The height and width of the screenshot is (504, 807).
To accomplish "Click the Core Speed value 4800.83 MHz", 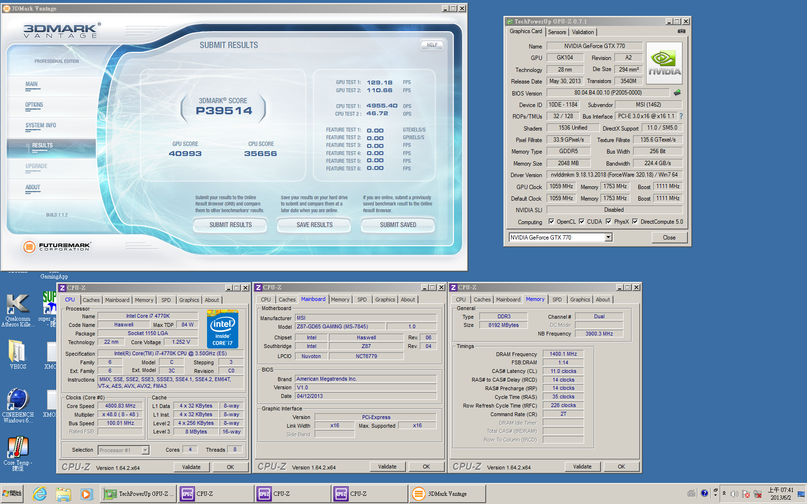I will tap(120, 406).
